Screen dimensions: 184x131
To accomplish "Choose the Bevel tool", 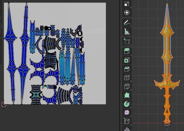I will [127, 69].
